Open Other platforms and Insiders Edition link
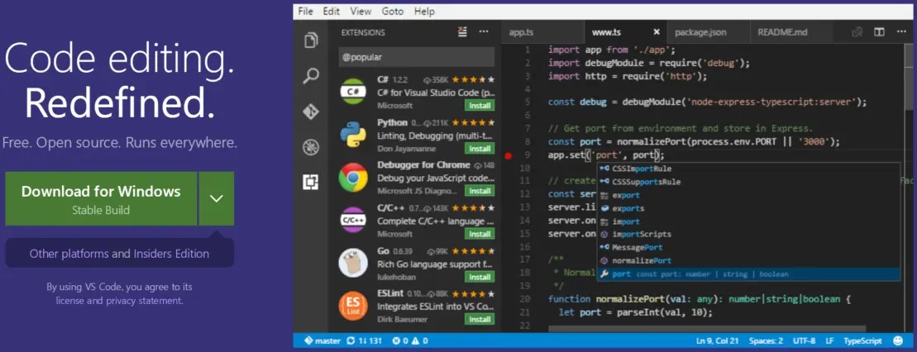917x352 pixels. click(119, 254)
